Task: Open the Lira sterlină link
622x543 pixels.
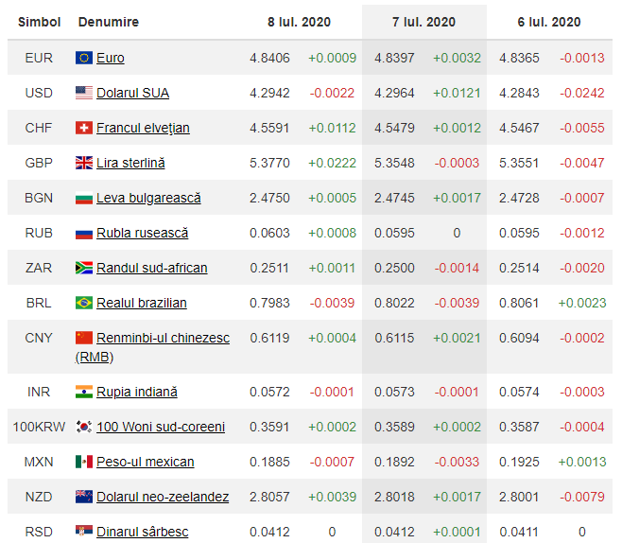Action: tap(130, 163)
